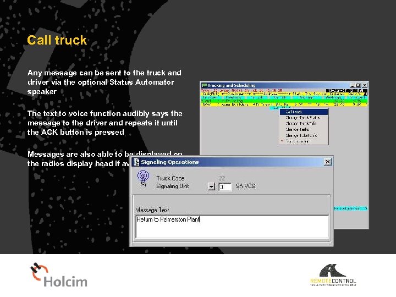Screen dimensions: 396x297
Task: Select Change Truck Info menu entry
Action: [304, 124]
